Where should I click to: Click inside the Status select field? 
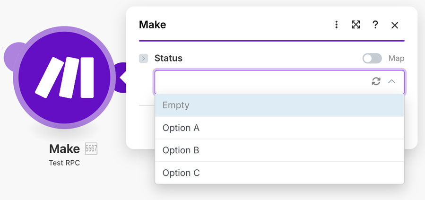point(260,81)
